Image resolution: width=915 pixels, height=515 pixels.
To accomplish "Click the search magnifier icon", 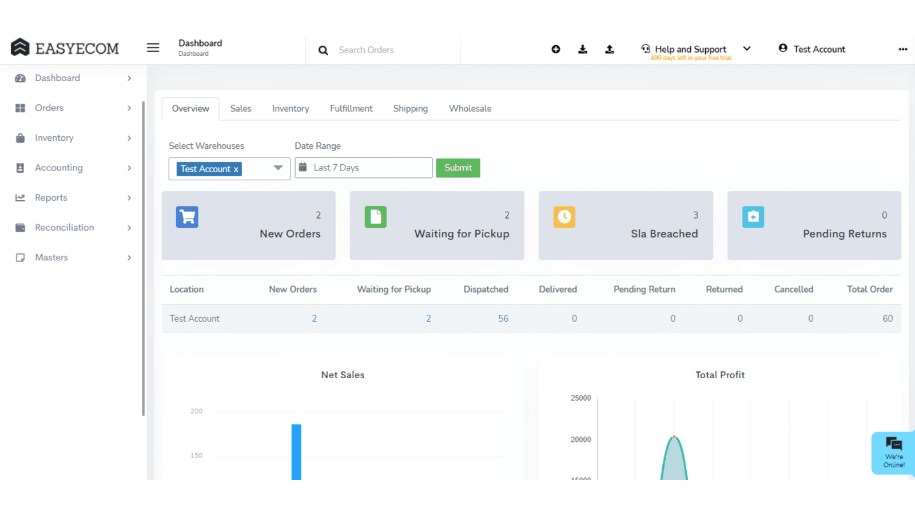I will [323, 50].
